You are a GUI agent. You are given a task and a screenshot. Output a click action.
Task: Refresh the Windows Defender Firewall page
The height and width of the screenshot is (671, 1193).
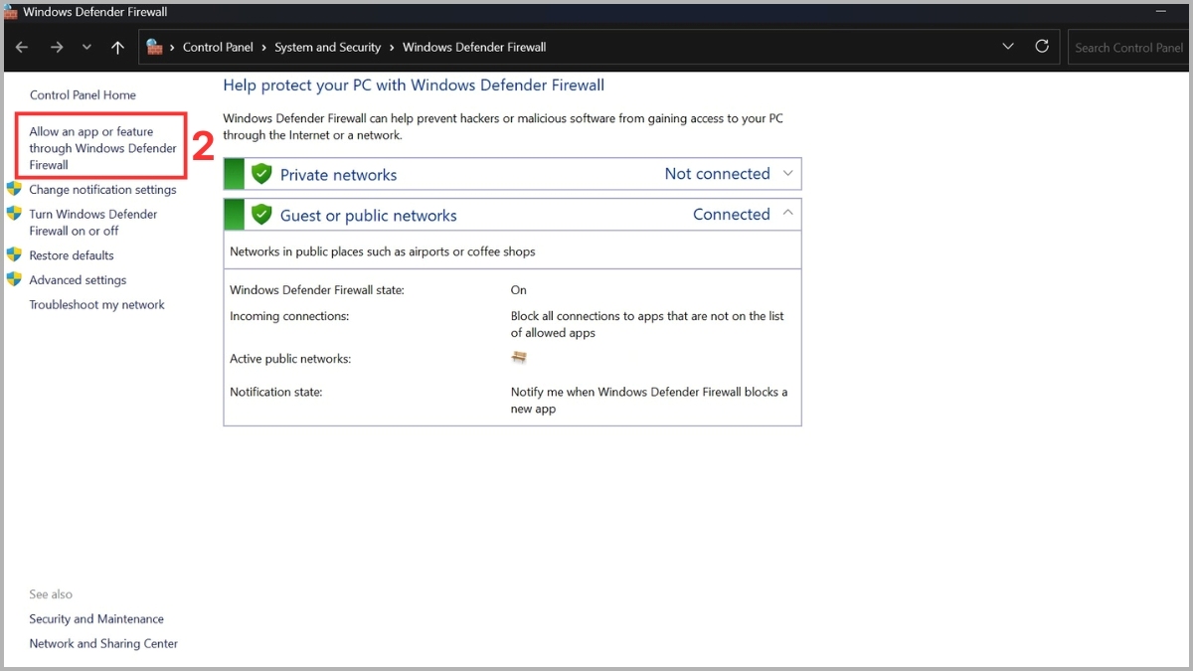point(1042,47)
